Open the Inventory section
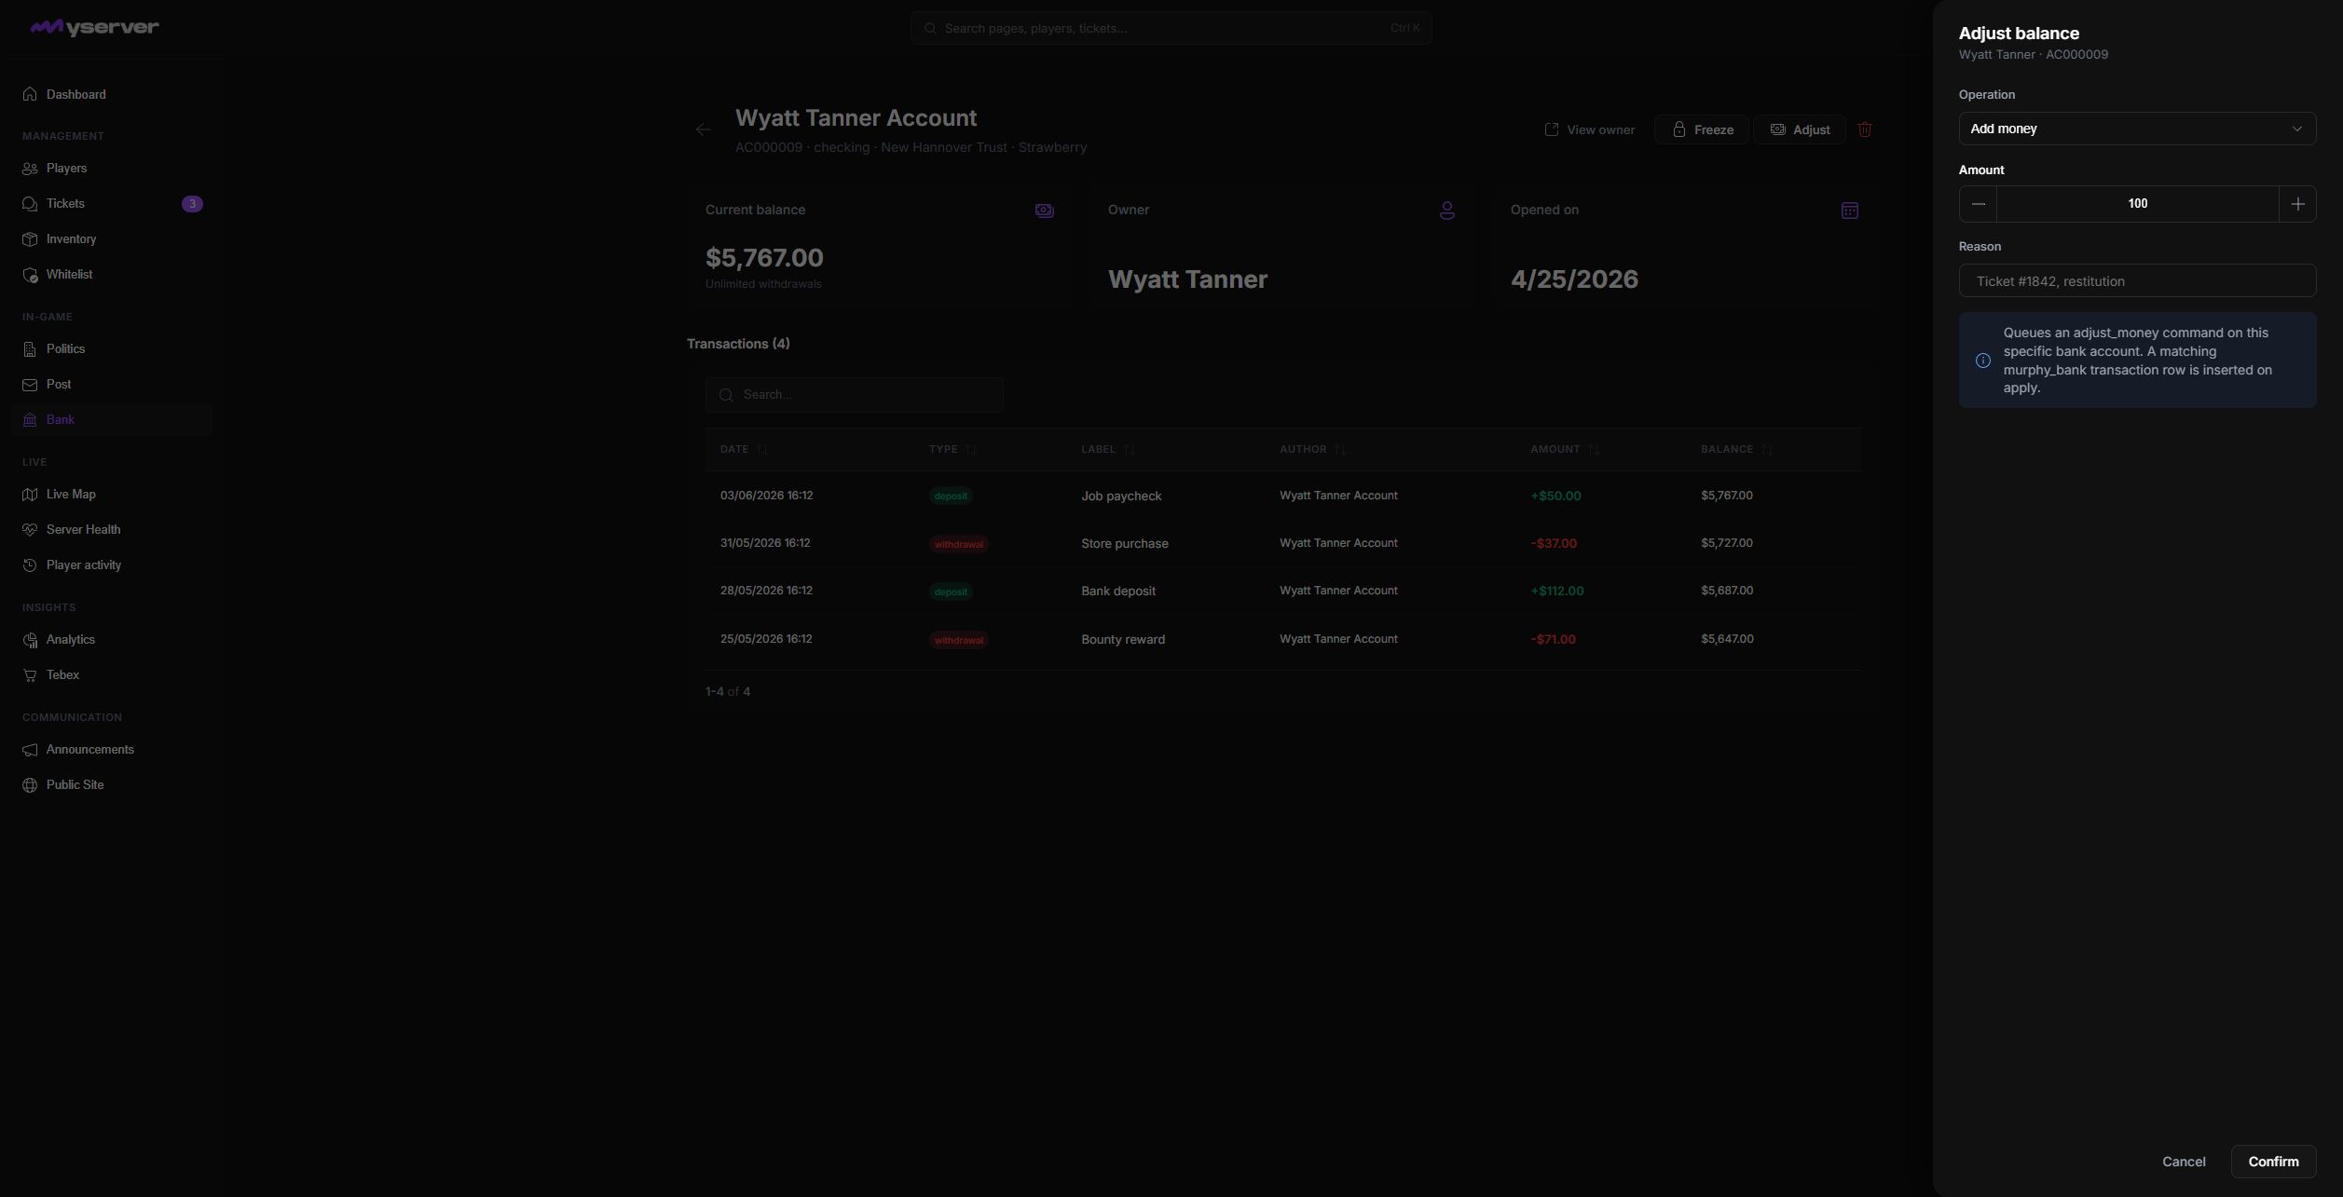This screenshot has height=1197, width=2343. pyautogui.click(x=112, y=238)
